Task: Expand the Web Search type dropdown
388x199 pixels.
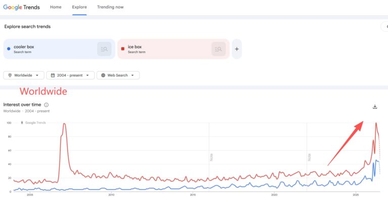Action: coord(118,75)
